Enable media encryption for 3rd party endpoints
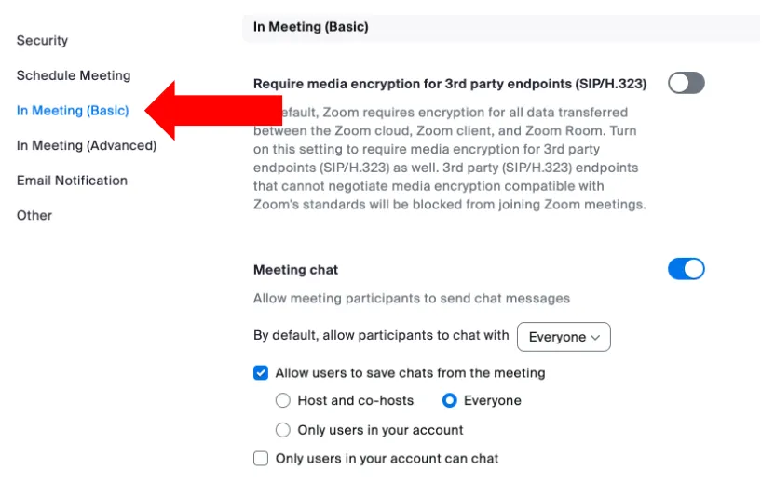 click(x=686, y=84)
